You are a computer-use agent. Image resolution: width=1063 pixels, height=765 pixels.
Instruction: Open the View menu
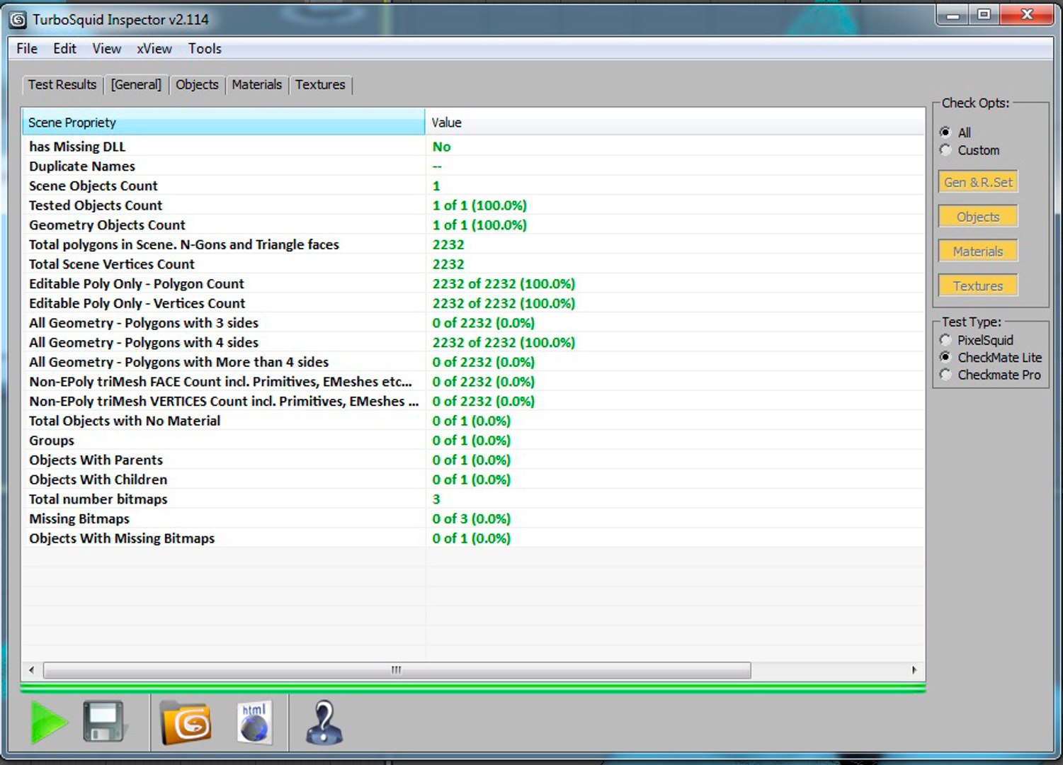[x=106, y=48]
